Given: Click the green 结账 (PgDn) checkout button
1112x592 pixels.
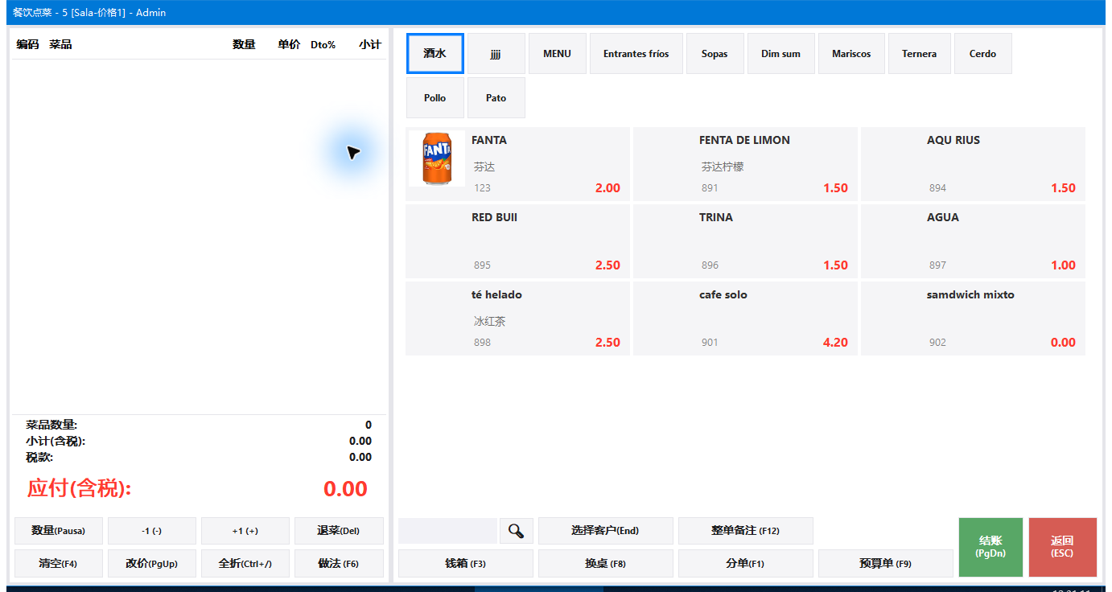Looking at the screenshot, I should pyautogui.click(x=991, y=547).
